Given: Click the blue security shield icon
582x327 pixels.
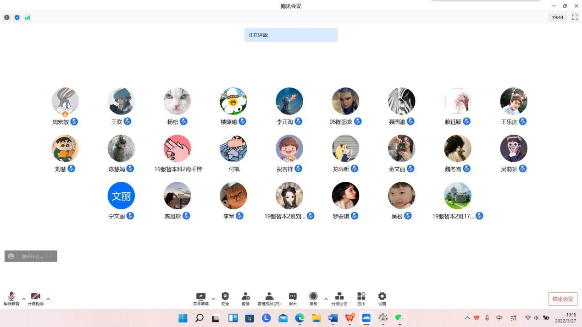Looking at the screenshot, I should 17,17.
